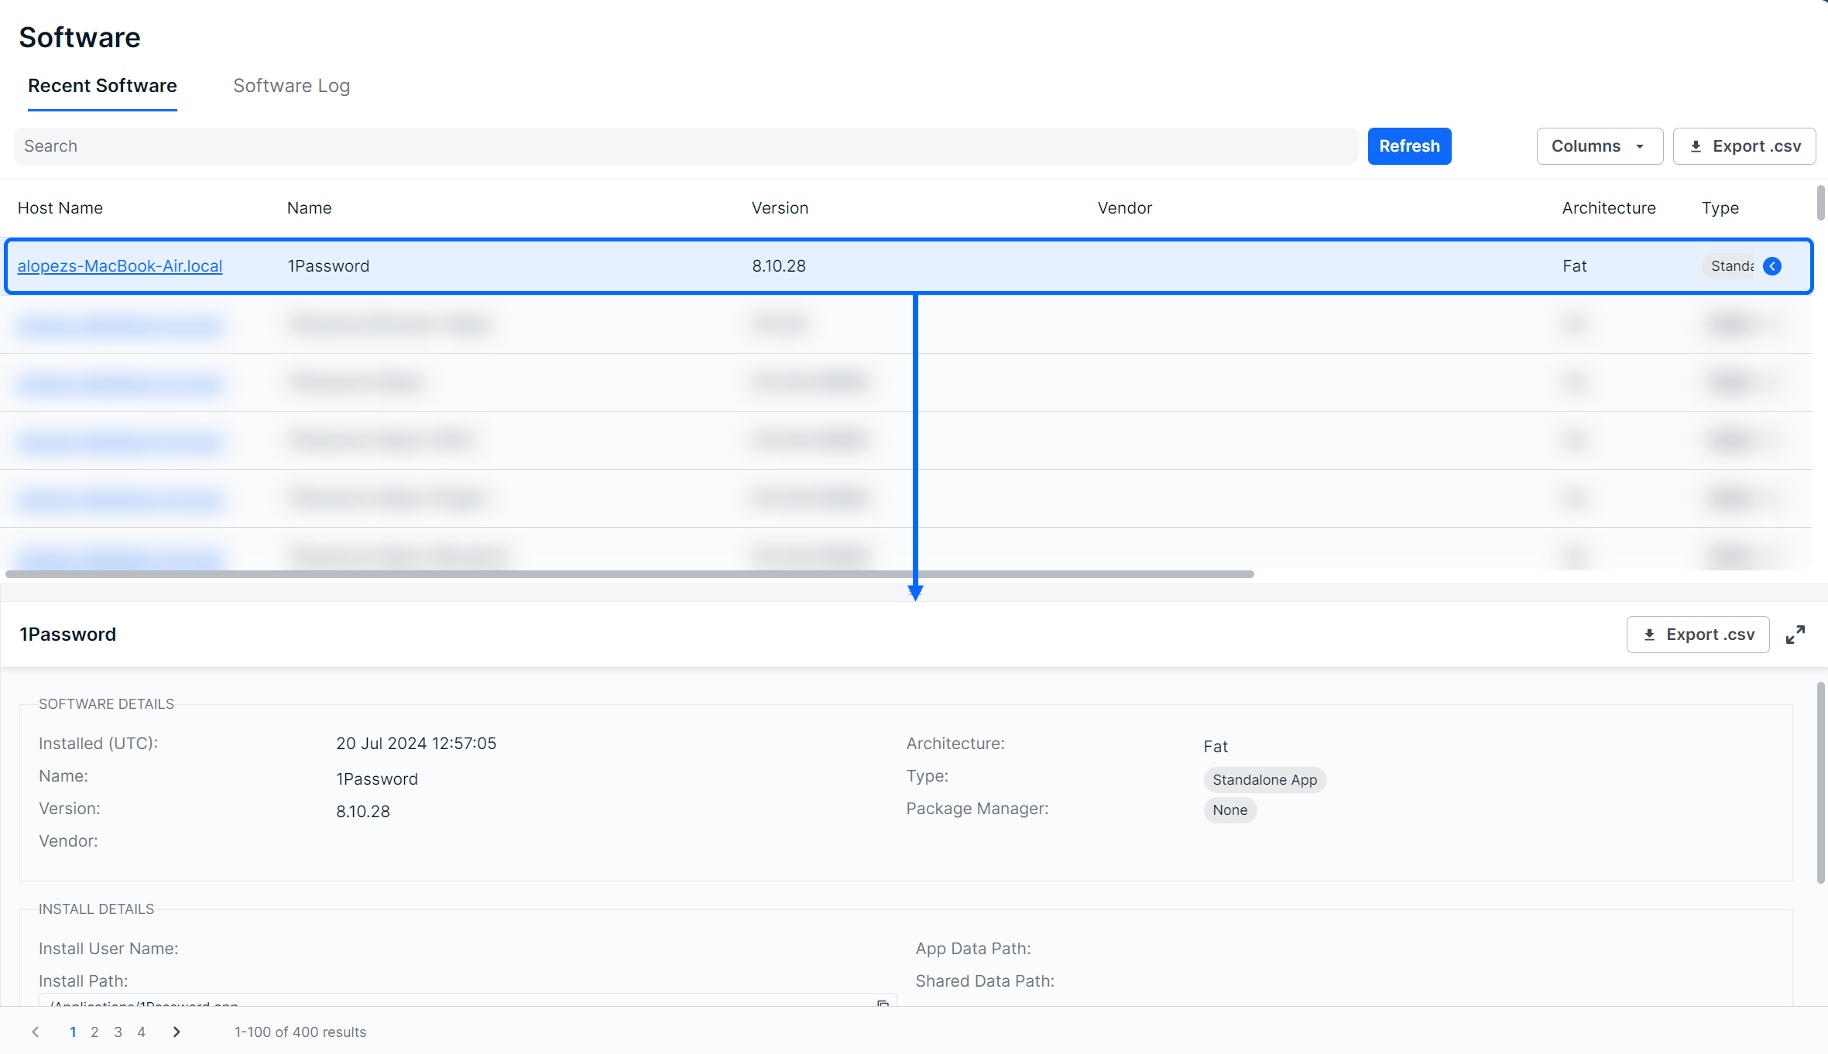Screen dimensions: 1828x1054
Task: Select the Recent Software tab
Action: click(x=102, y=86)
